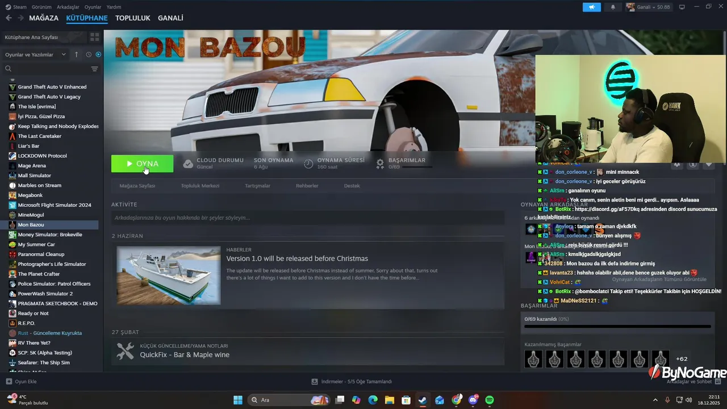
Task: Open File Explorer from taskbar
Action: [390, 400]
